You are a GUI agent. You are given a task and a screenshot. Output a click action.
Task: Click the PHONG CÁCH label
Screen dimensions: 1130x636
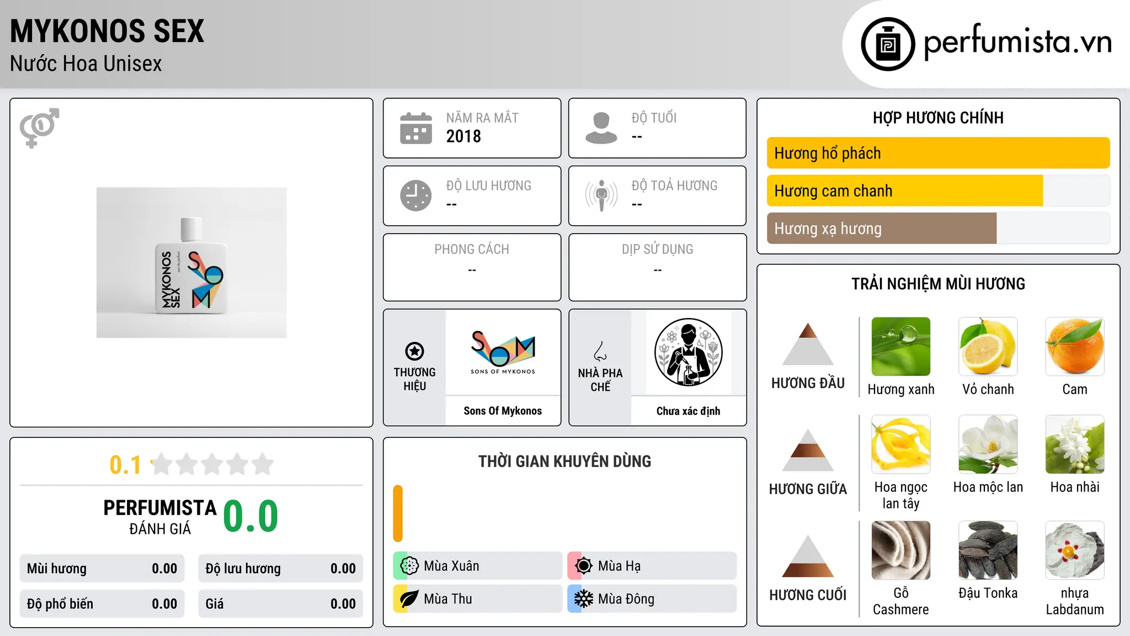click(472, 250)
